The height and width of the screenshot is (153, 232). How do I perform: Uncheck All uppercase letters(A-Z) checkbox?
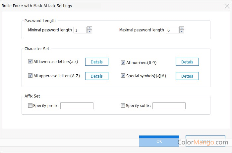tap(30, 76)
